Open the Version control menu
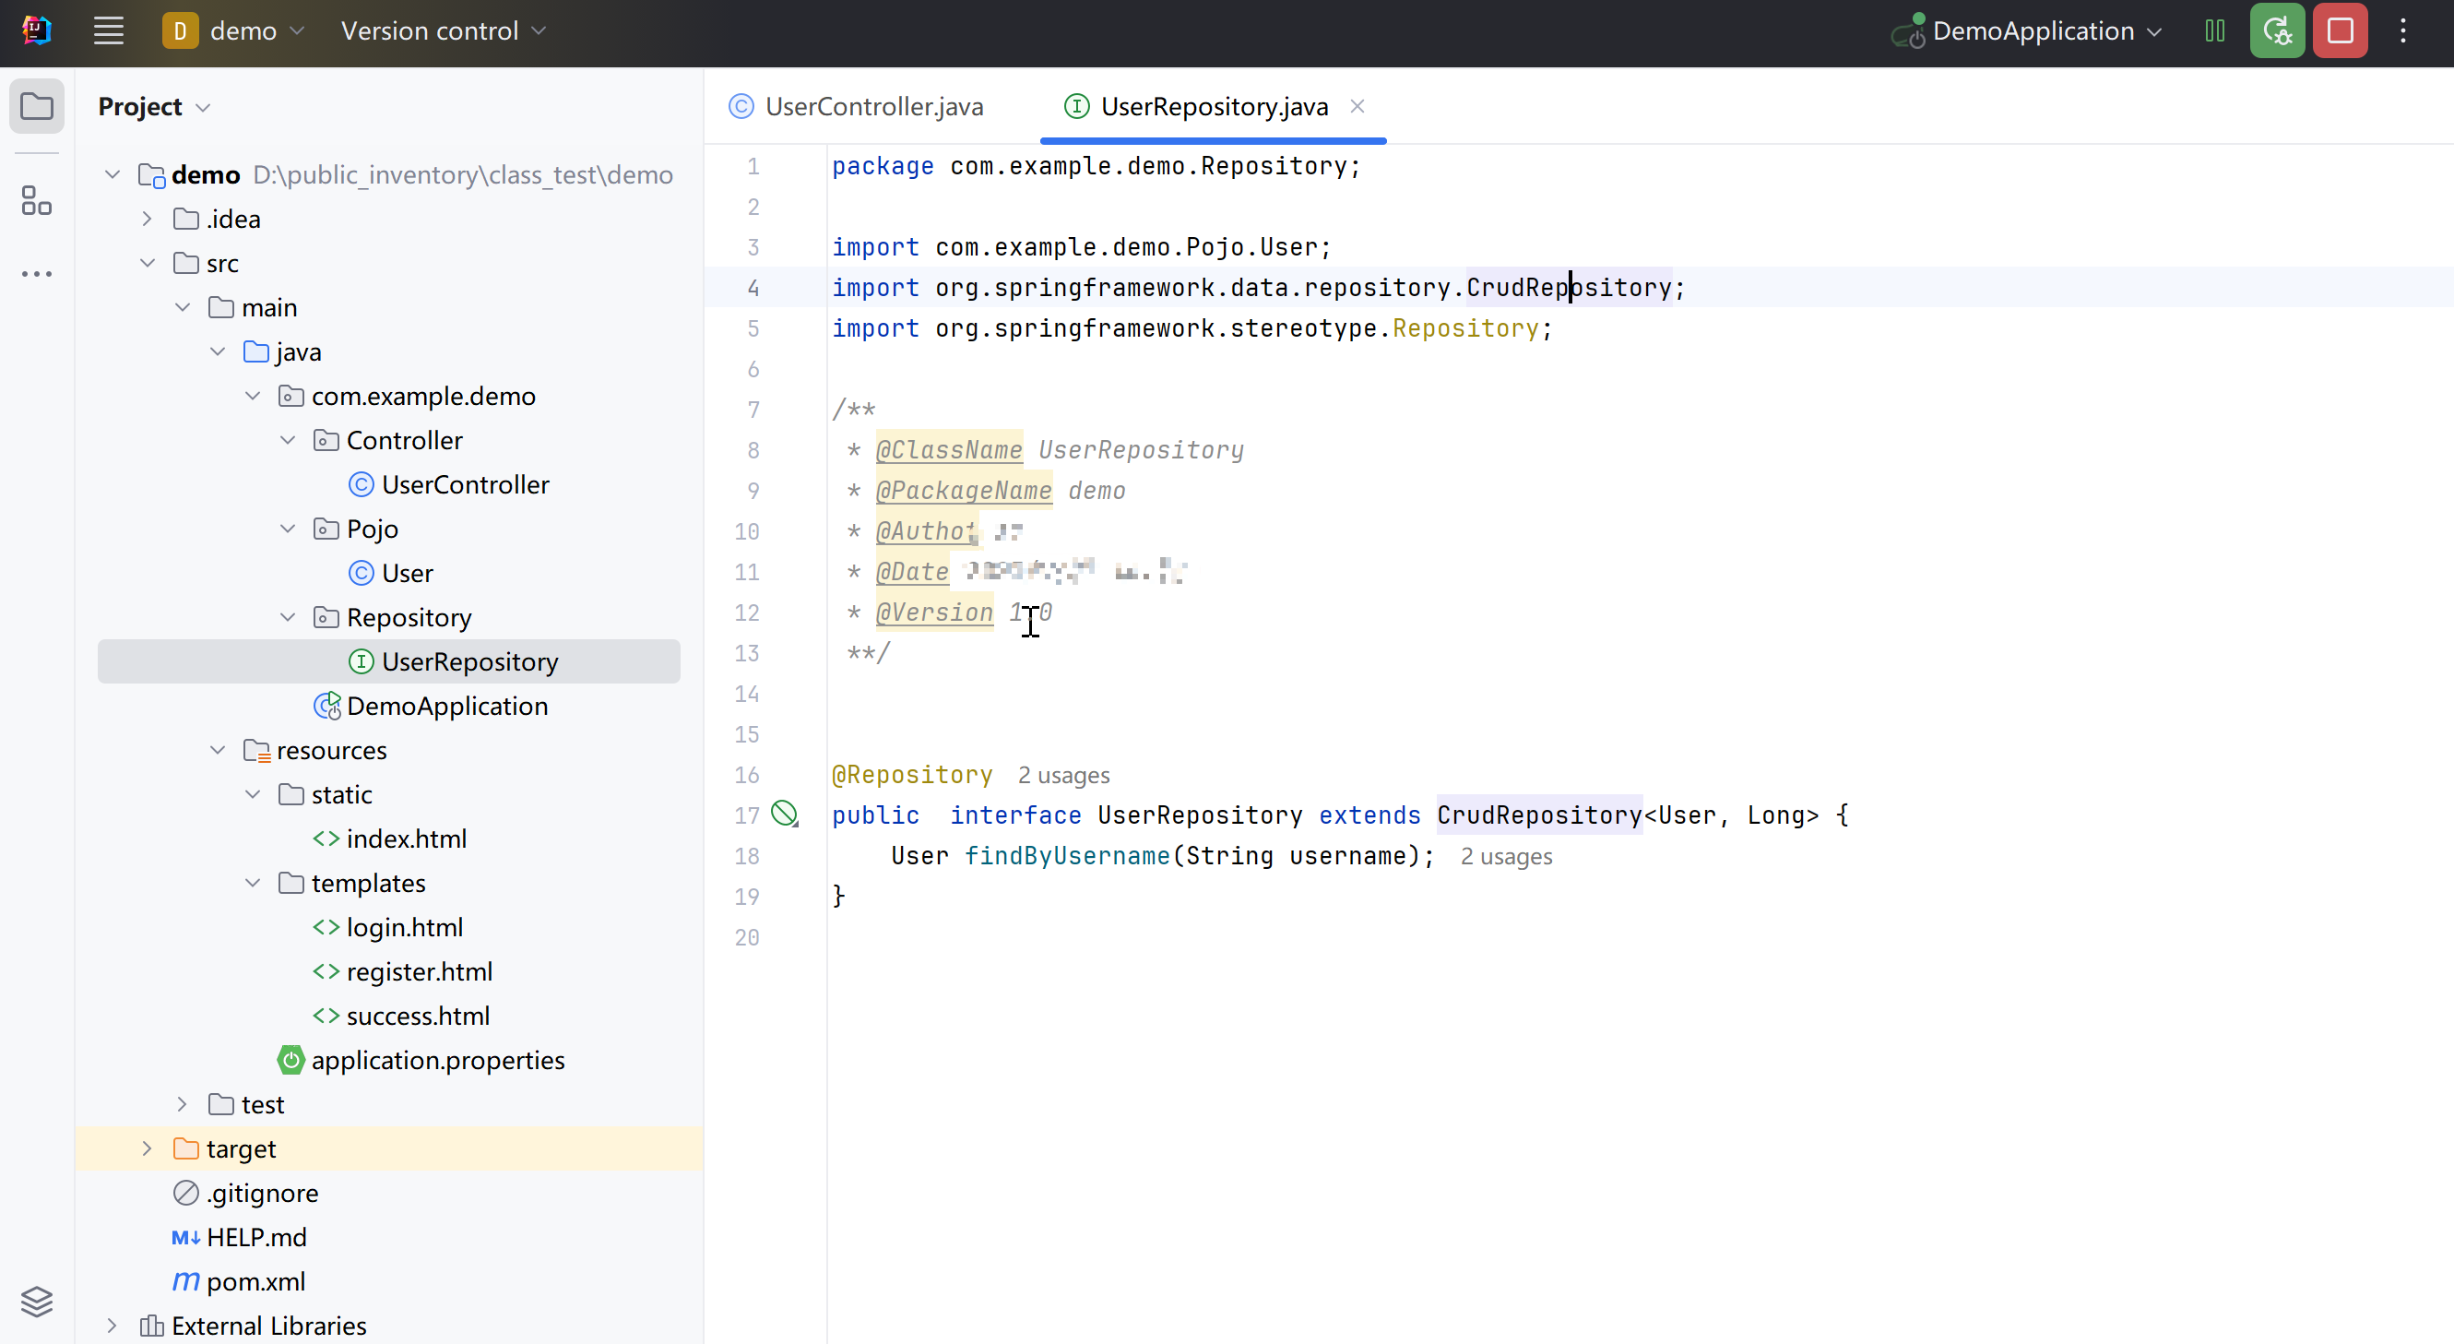Image resolution: width=2454 pixels, height=1344 pixels. 441,30
